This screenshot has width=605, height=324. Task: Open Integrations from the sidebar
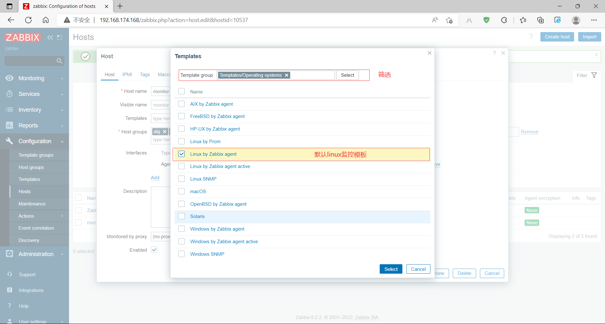pyautogui.click(x=31, y=290)
